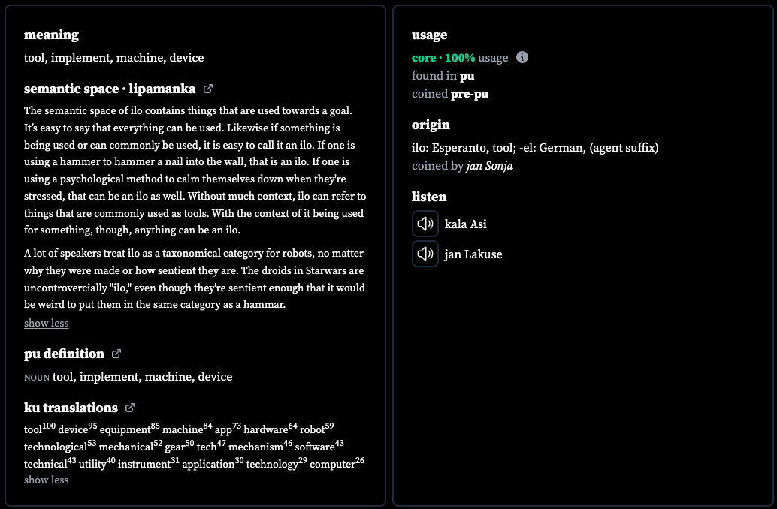Play jan Lakuse pronunciation speaker button
Viewport: 777px width, 509px height.
tap(425, 254)
